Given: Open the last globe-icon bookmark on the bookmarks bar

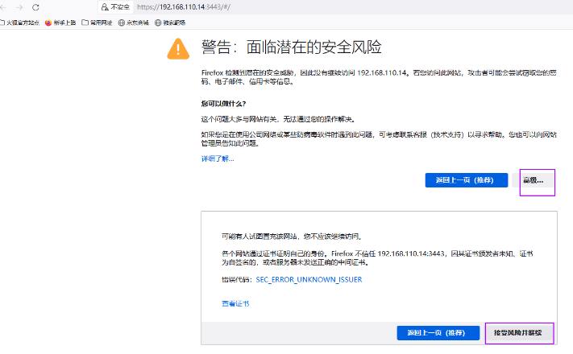Looking at the screenshot, I should pyautogui.click(x=170, y=23).
